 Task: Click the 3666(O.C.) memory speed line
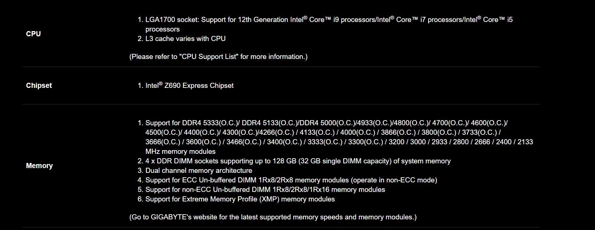339,142
